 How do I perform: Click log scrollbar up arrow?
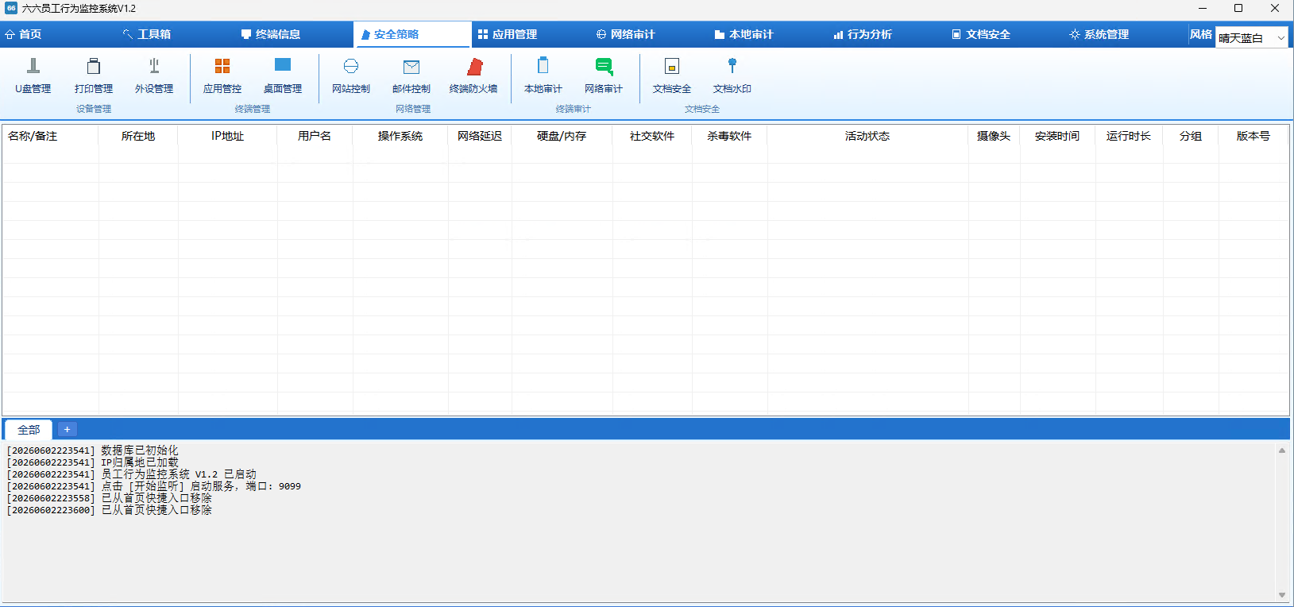click(1281, 450)
